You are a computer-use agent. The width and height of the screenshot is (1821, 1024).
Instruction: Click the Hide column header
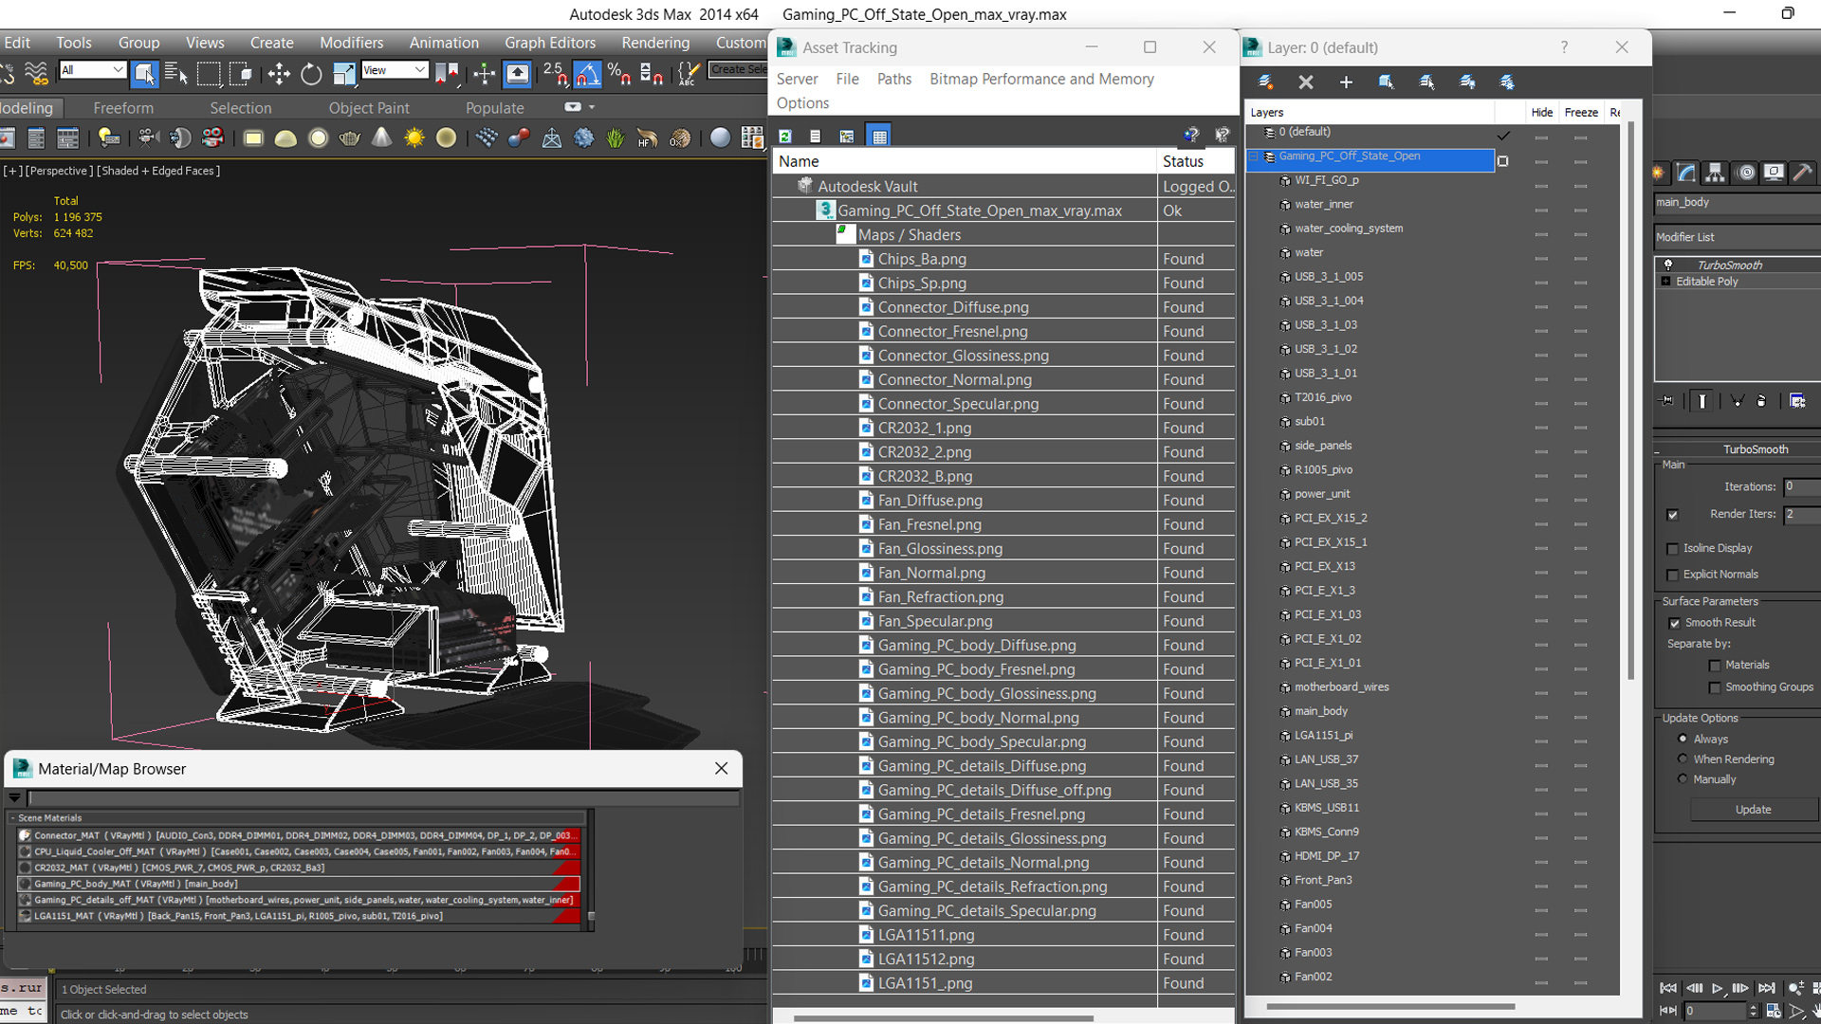click(x=1542, y=112)
